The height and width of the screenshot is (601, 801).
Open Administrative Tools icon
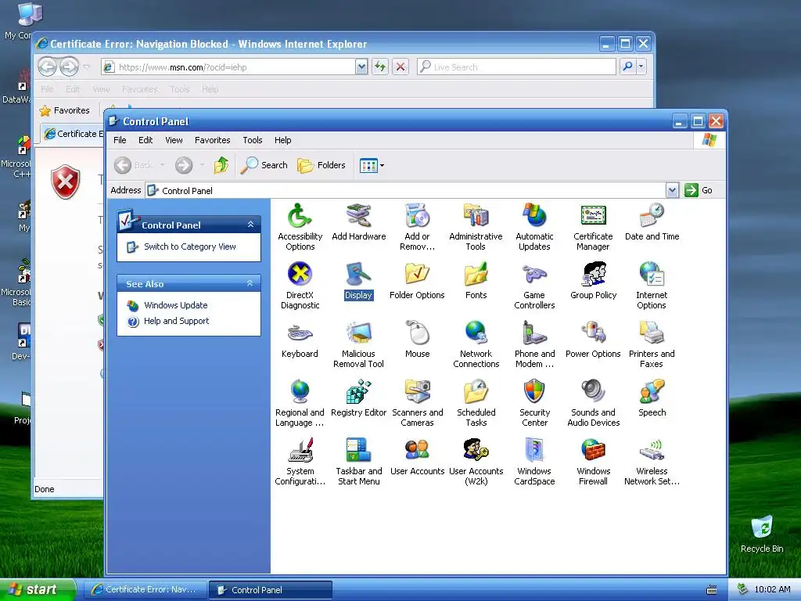476,227
